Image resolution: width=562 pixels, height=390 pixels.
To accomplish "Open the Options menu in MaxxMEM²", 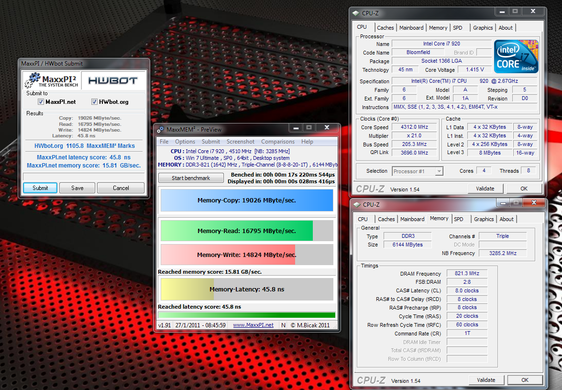I will click(x=185, y=142).
